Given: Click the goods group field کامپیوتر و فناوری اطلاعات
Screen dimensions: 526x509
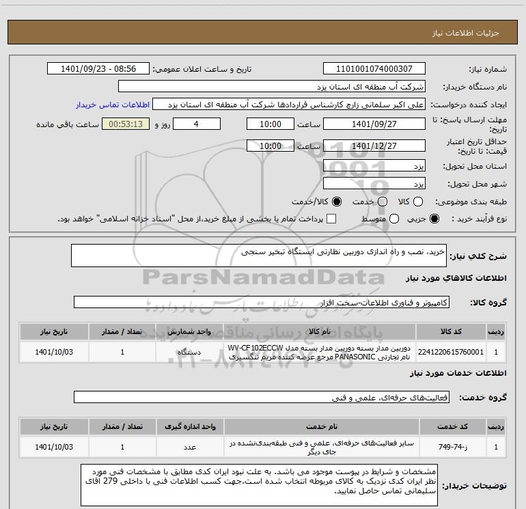Looking at the screenshot, I should click(262, 302).
